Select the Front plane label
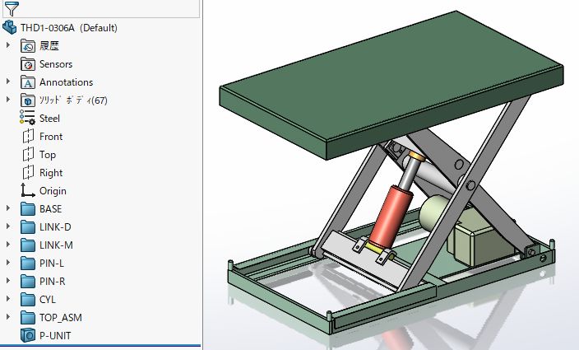Viewport: 579px width, 350px height. (x=51, y=137)
